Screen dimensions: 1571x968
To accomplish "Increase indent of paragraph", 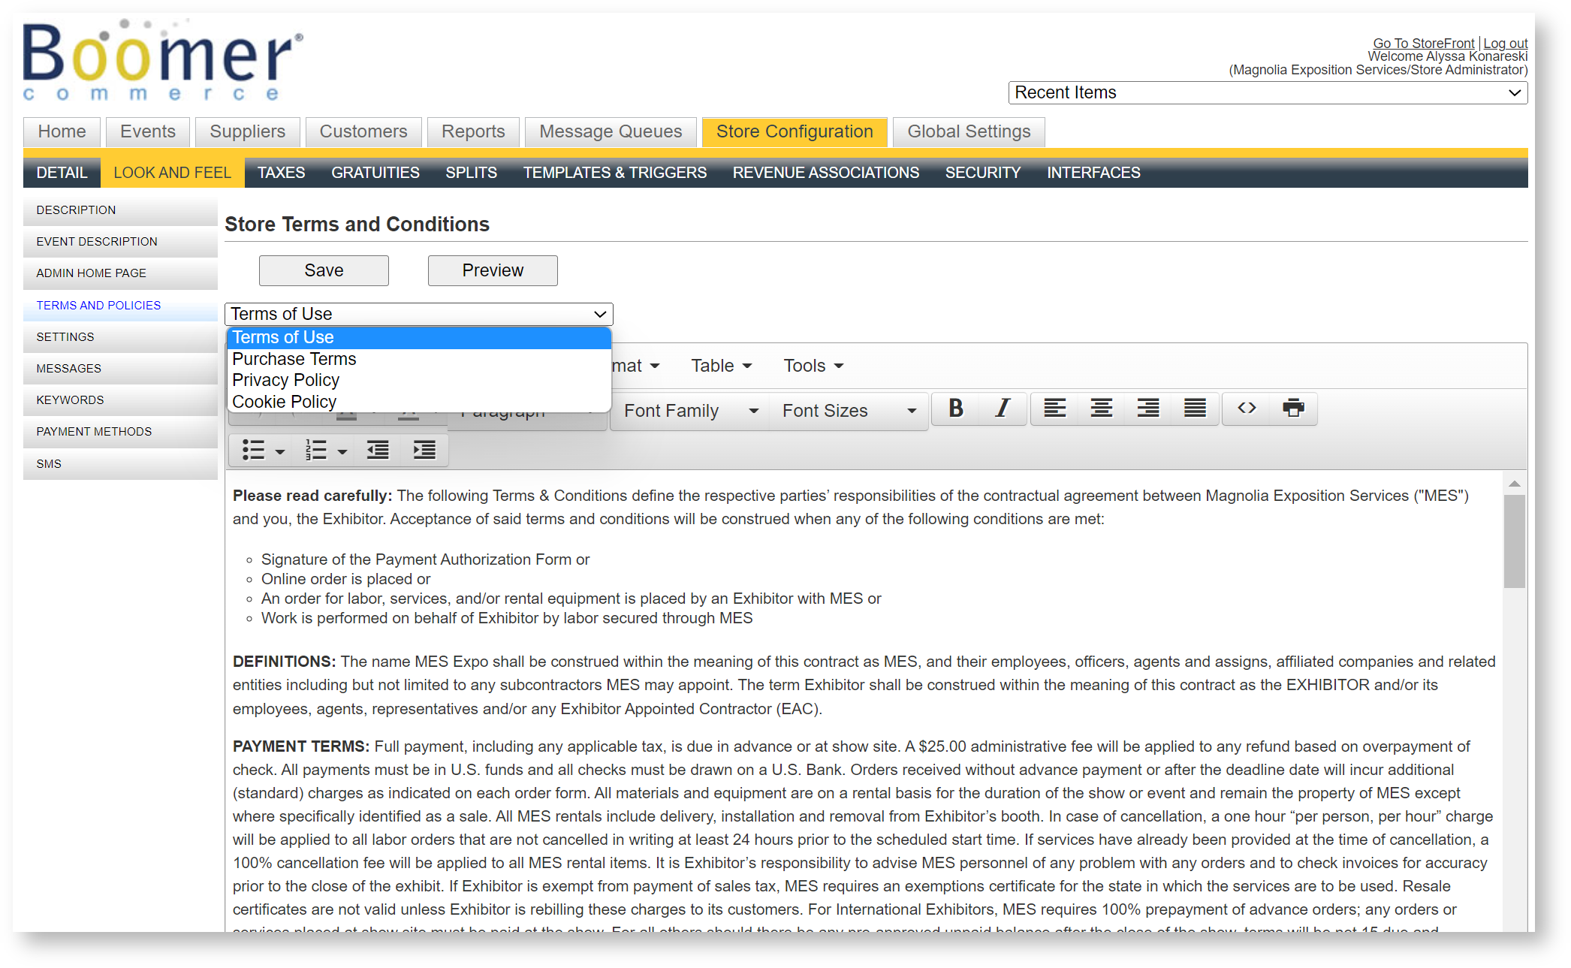I will pos(424,451).
